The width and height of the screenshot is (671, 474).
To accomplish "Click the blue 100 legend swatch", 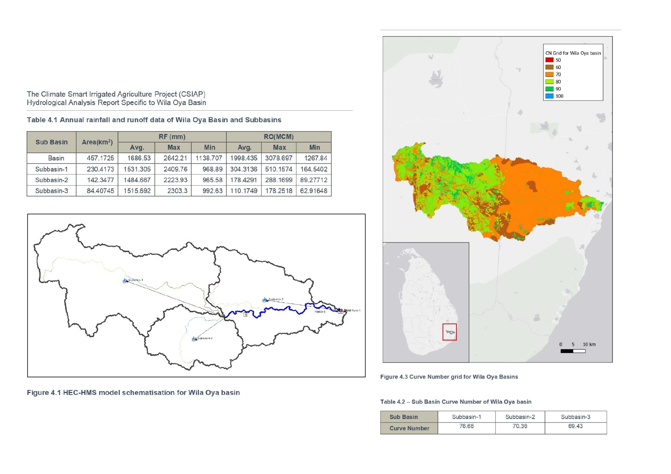I will click(549, 96).
